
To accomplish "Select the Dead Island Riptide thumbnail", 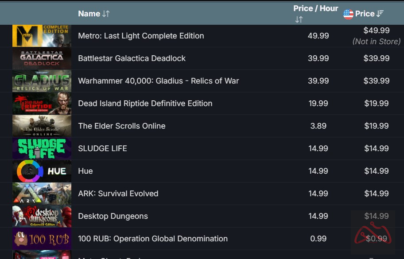I will click(x=42, y=103).
